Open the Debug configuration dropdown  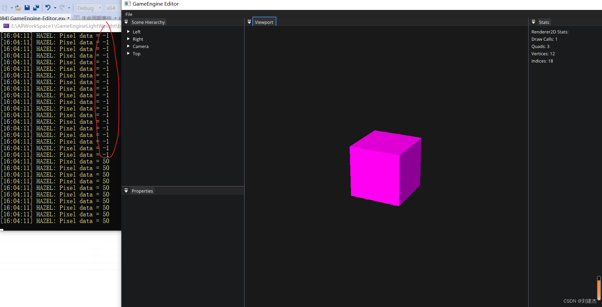[89, 8]
